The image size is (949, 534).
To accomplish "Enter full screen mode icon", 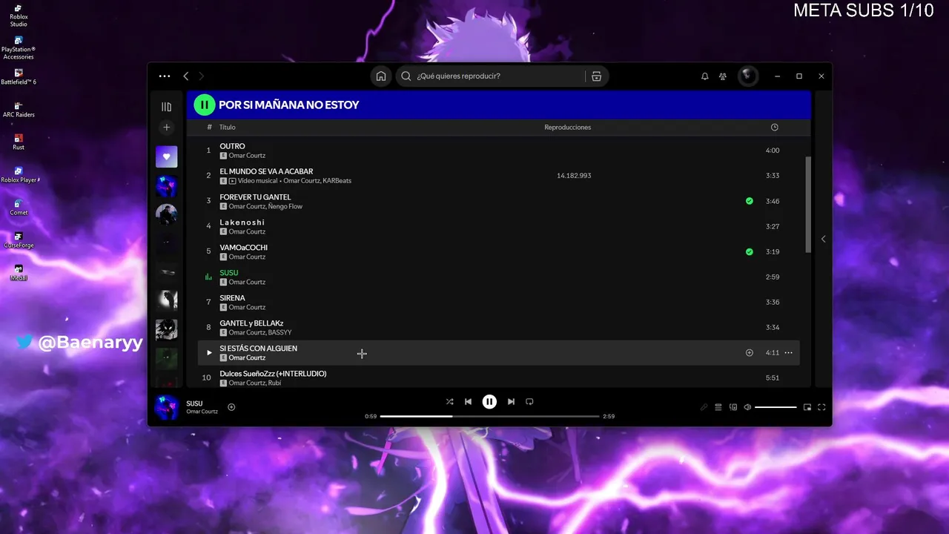I will [x=821, y=407].
